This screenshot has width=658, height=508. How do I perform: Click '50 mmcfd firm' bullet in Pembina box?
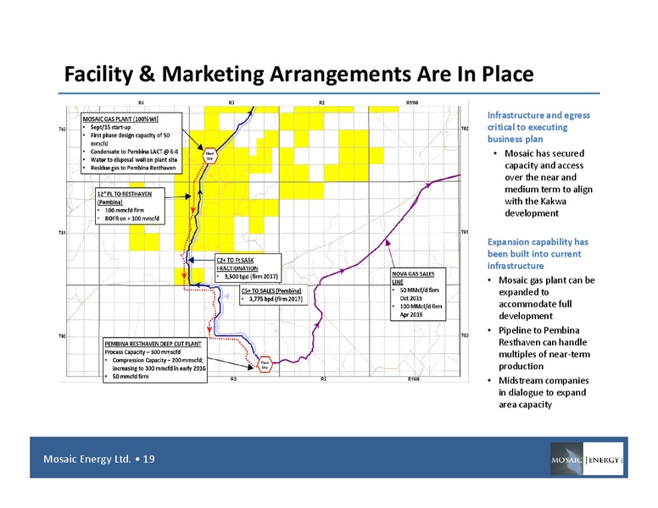[x=130, y=377]
